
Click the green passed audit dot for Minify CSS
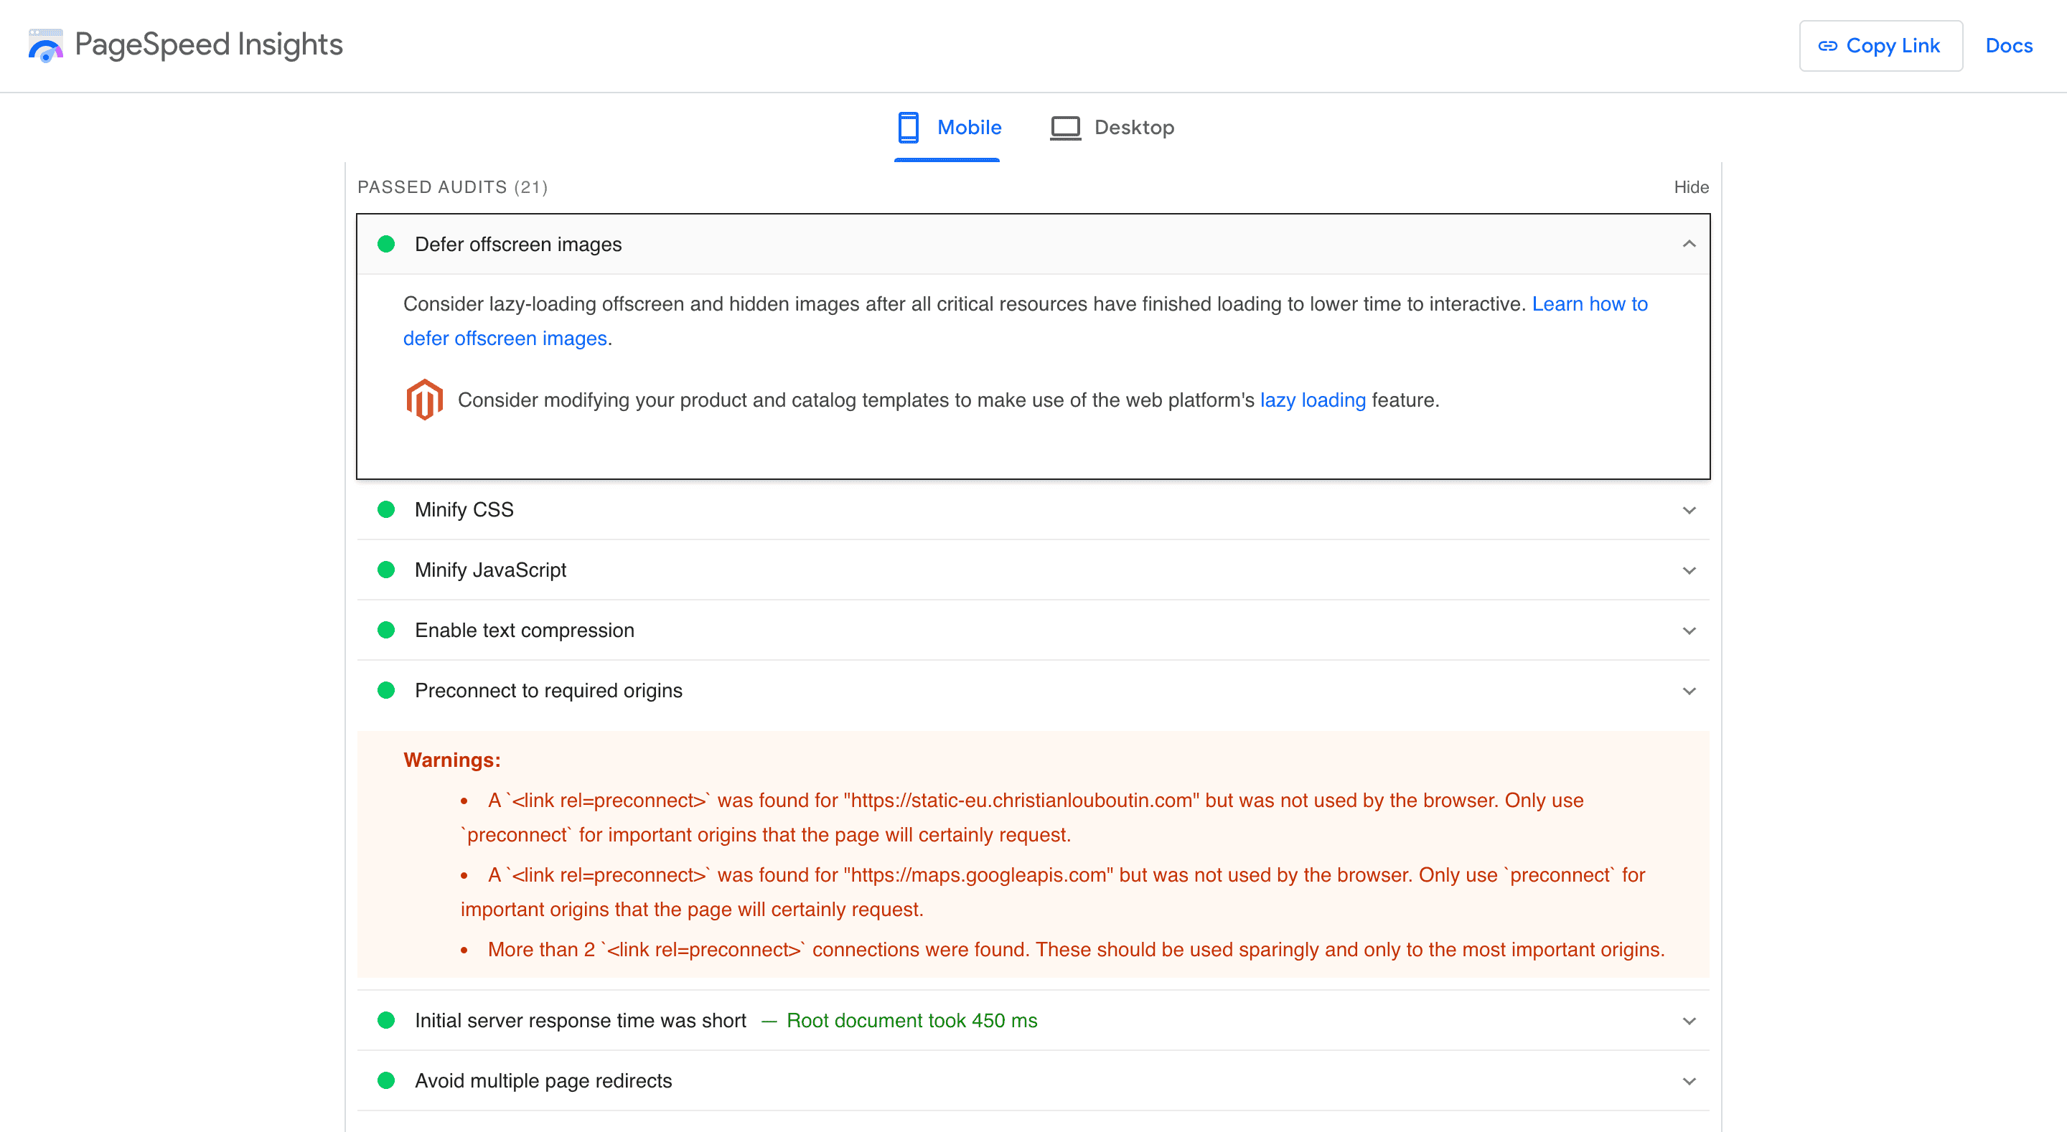[x=388, y=509]
